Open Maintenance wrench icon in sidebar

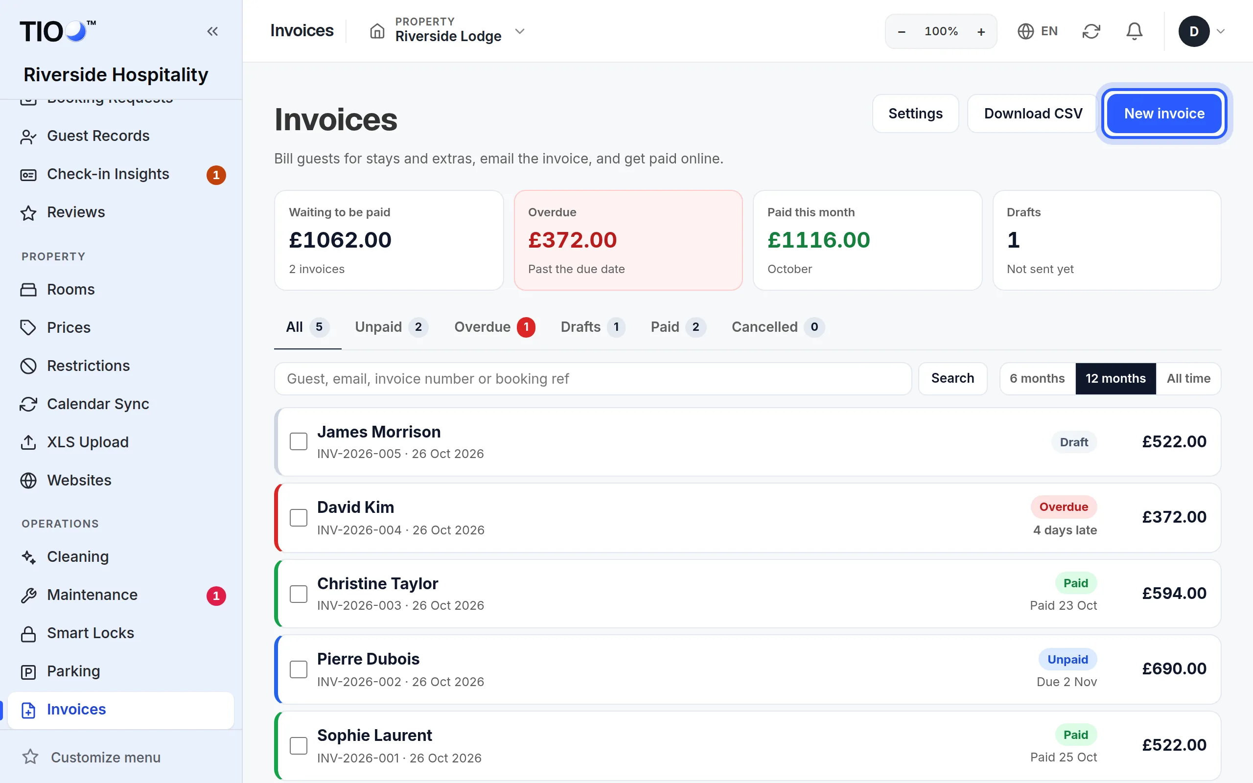coord(28,596)
